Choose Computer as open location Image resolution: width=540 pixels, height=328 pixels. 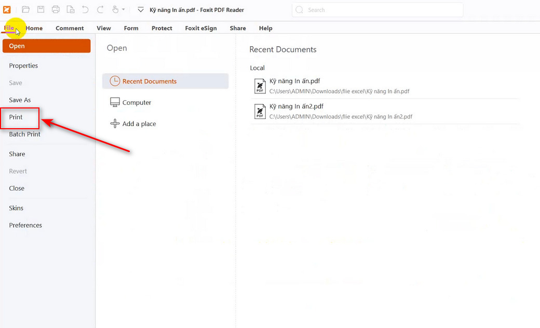pyautogui.click(x=137, y=103)
